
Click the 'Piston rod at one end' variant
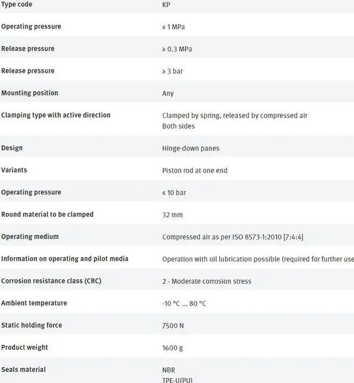click(195, 171)
